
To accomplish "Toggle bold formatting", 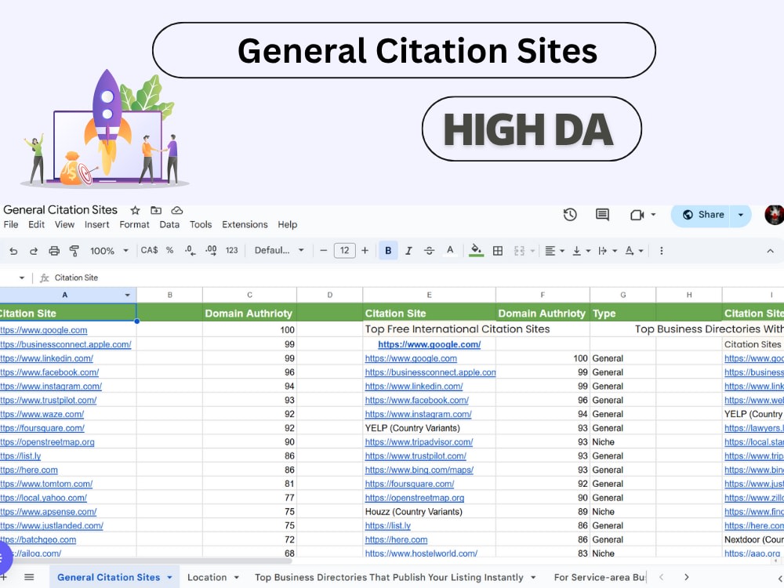I will (388, 251).
